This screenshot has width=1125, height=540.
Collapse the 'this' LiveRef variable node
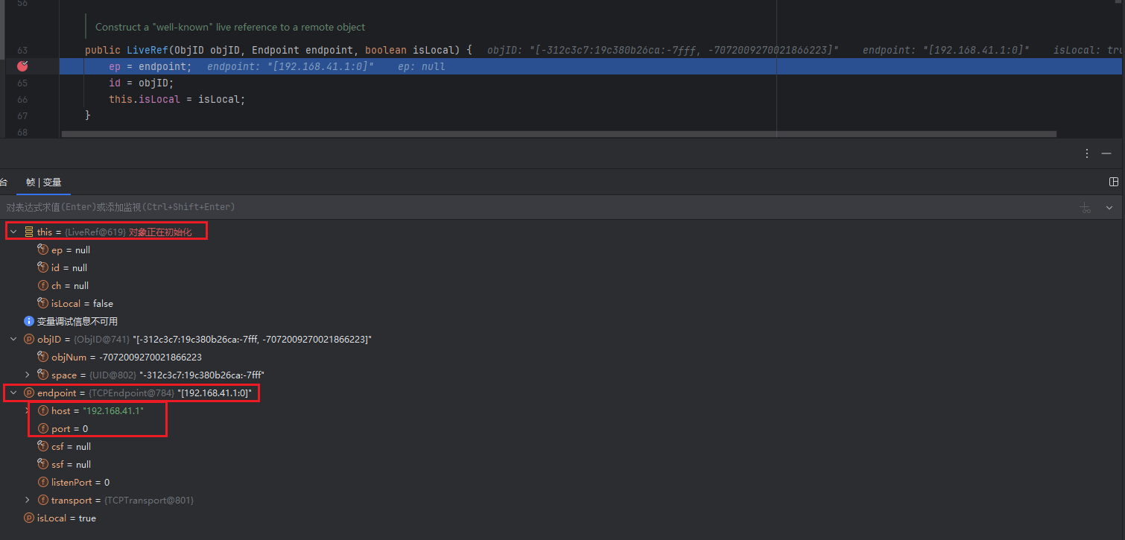click(x=13, y=232)
